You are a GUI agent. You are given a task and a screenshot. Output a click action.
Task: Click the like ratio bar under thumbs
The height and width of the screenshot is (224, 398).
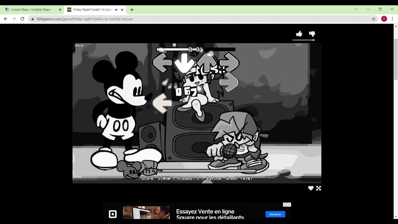304,40
